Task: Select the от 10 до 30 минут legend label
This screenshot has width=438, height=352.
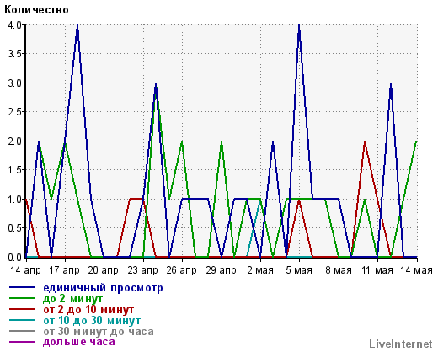Action: pyautogui.click(x=92, y=320)
